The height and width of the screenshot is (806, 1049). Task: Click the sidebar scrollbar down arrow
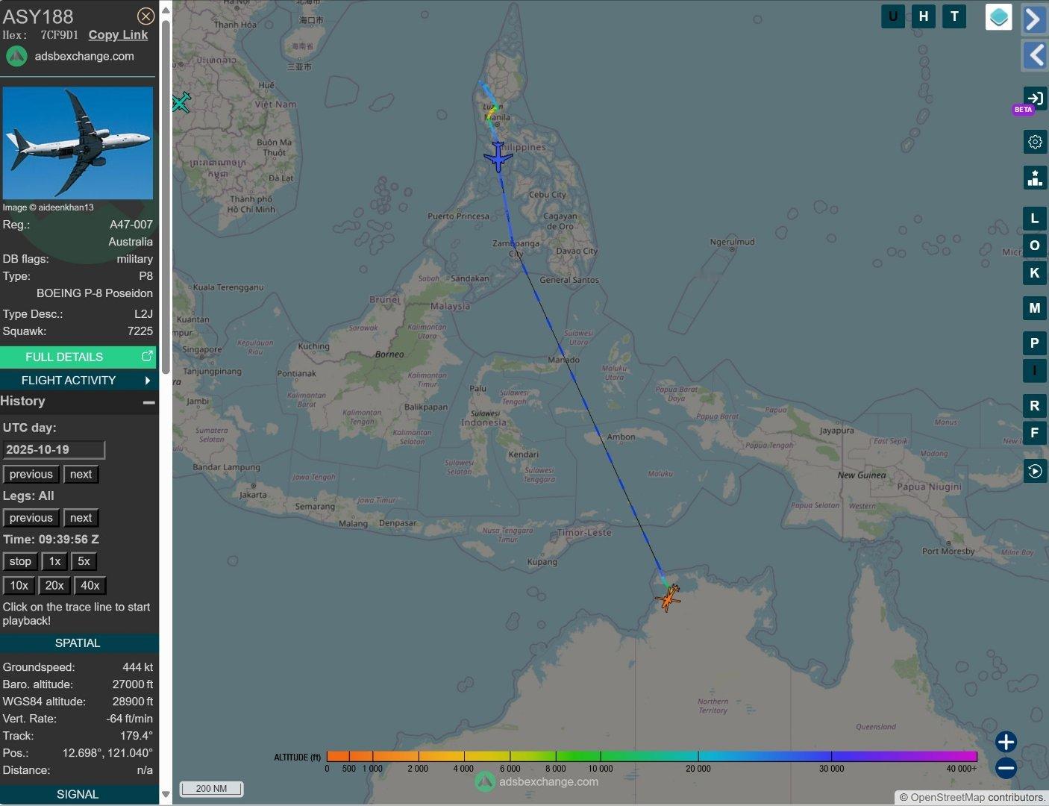tap(166, 794)
